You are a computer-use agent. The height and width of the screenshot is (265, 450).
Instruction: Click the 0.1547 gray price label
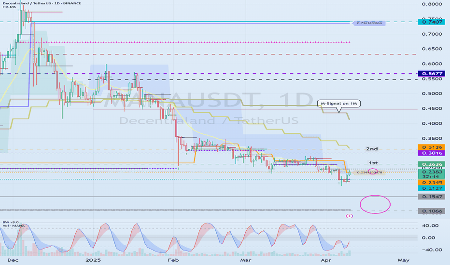(431, 197)
